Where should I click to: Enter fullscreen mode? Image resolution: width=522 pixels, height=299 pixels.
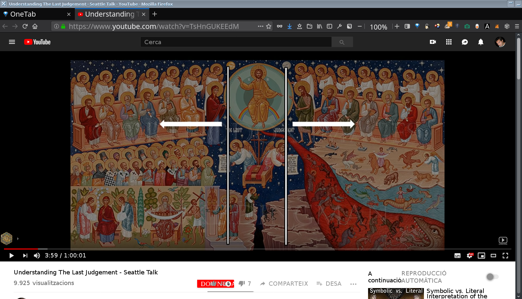pyautogui.click(x=505, y=255)
